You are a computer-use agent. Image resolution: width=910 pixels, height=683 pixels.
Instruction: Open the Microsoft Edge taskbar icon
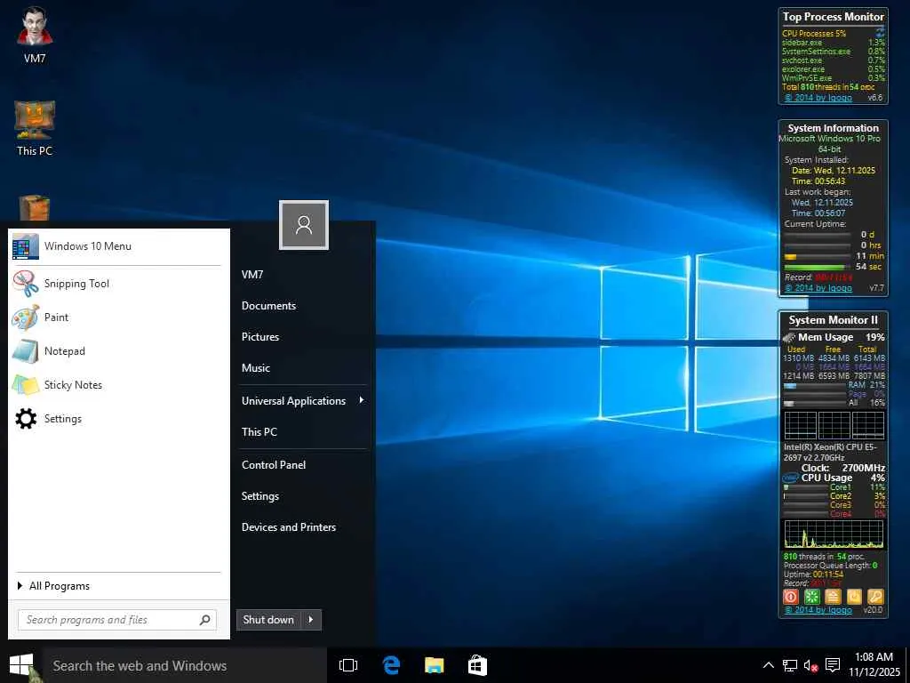coord(391,665)
